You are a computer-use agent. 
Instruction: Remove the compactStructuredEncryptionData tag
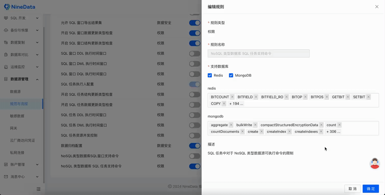(321, 125)
